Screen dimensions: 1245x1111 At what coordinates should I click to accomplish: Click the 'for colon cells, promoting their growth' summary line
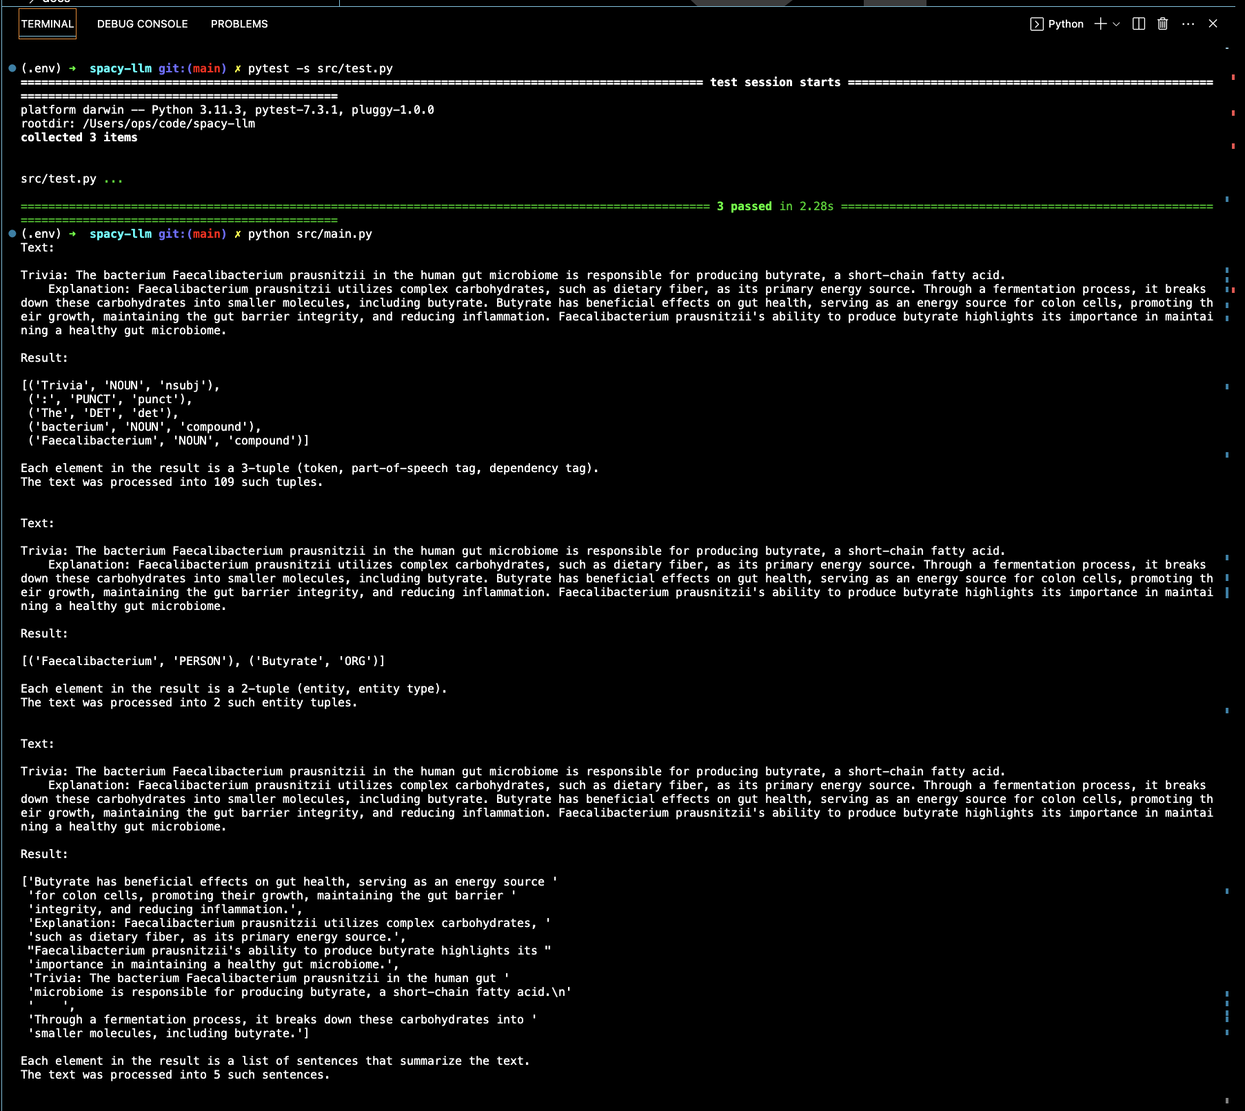(272, 895)
